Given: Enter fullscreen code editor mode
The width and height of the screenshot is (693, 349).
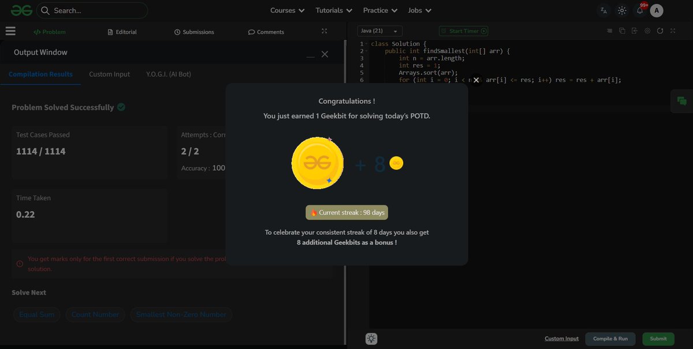Looking at the screenshot, I should click(x=673, y=31).
